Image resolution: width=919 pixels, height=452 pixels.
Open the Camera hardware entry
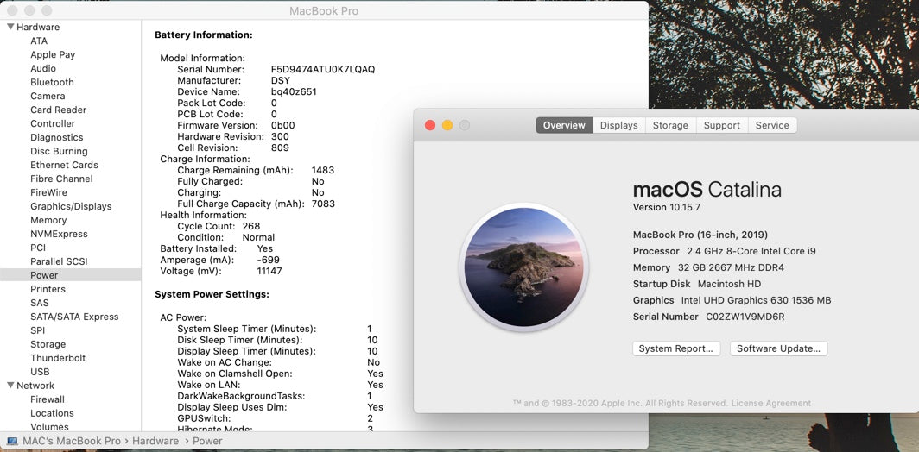[48, 96]
